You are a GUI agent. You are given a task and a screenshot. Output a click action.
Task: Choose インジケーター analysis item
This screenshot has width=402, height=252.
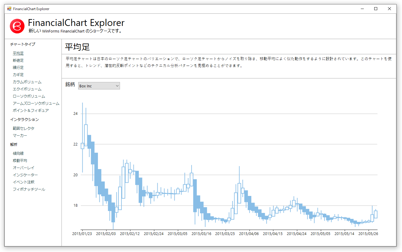click(25, 175)
